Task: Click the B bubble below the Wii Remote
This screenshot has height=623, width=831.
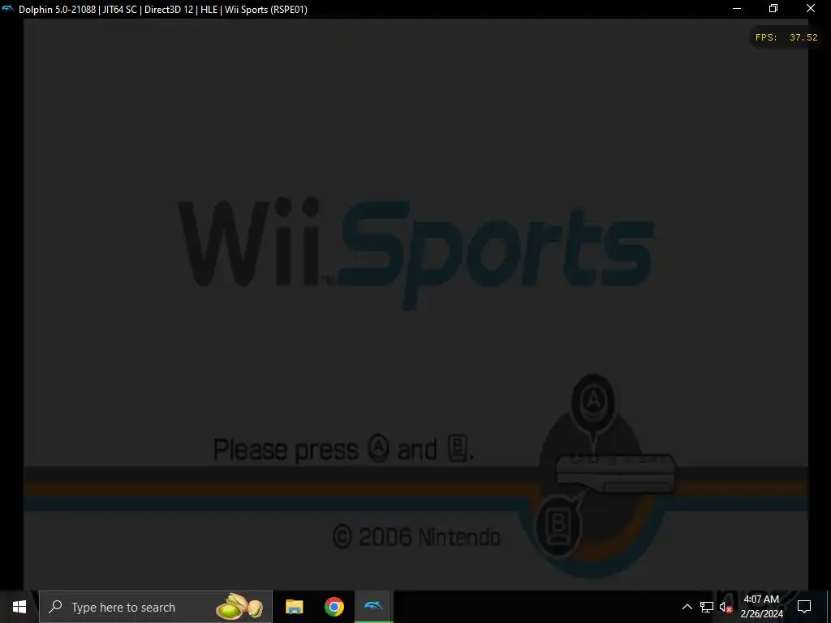Action: 558,525
